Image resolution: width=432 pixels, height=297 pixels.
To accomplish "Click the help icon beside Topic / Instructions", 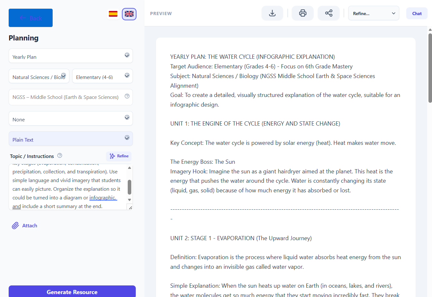I will 60,156.
